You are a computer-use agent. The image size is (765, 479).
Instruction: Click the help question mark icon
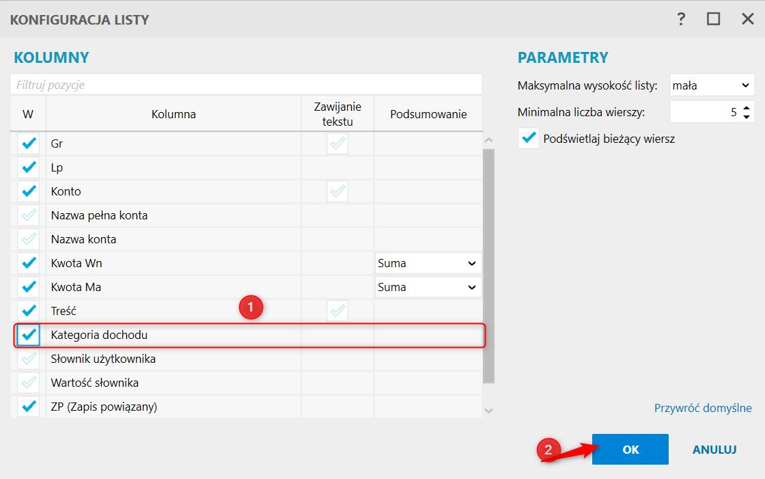[x=681, y=19]
